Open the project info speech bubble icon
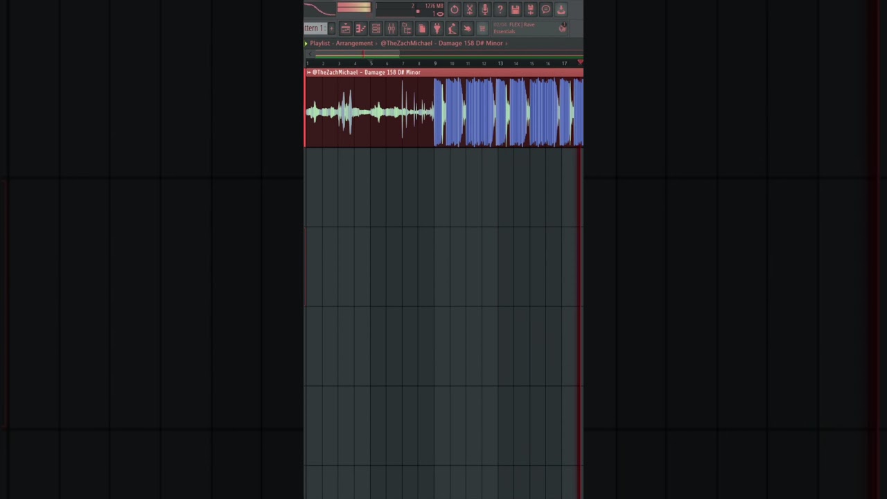The image size is (887, 499). (545, 9)
